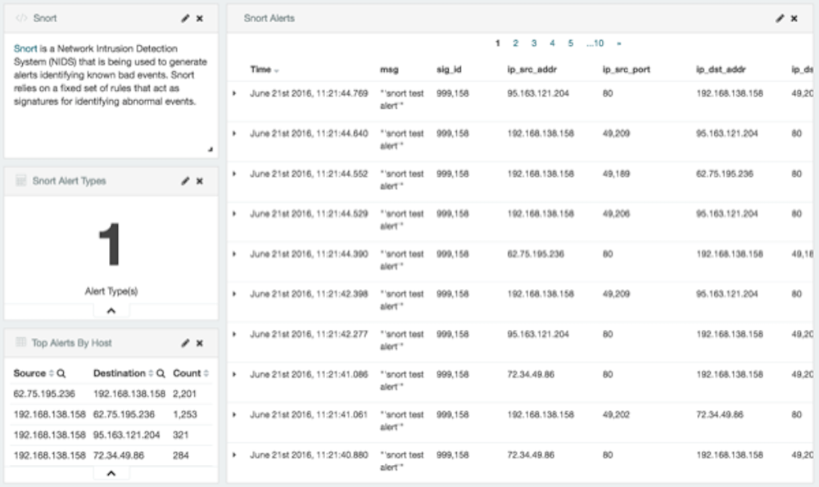Expand the alert row at 11:21:44.529
The width and height of the screenshot is (819, 487).
point(234,214)
